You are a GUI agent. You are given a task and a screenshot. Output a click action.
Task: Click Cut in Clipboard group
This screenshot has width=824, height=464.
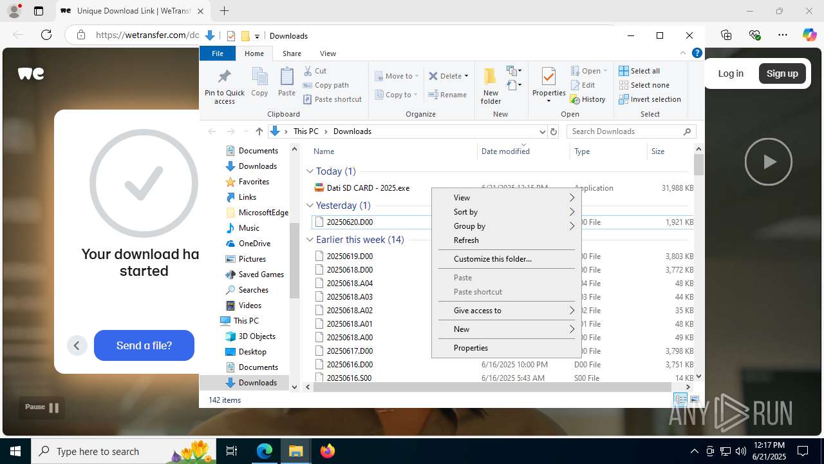tap(315, 71)
